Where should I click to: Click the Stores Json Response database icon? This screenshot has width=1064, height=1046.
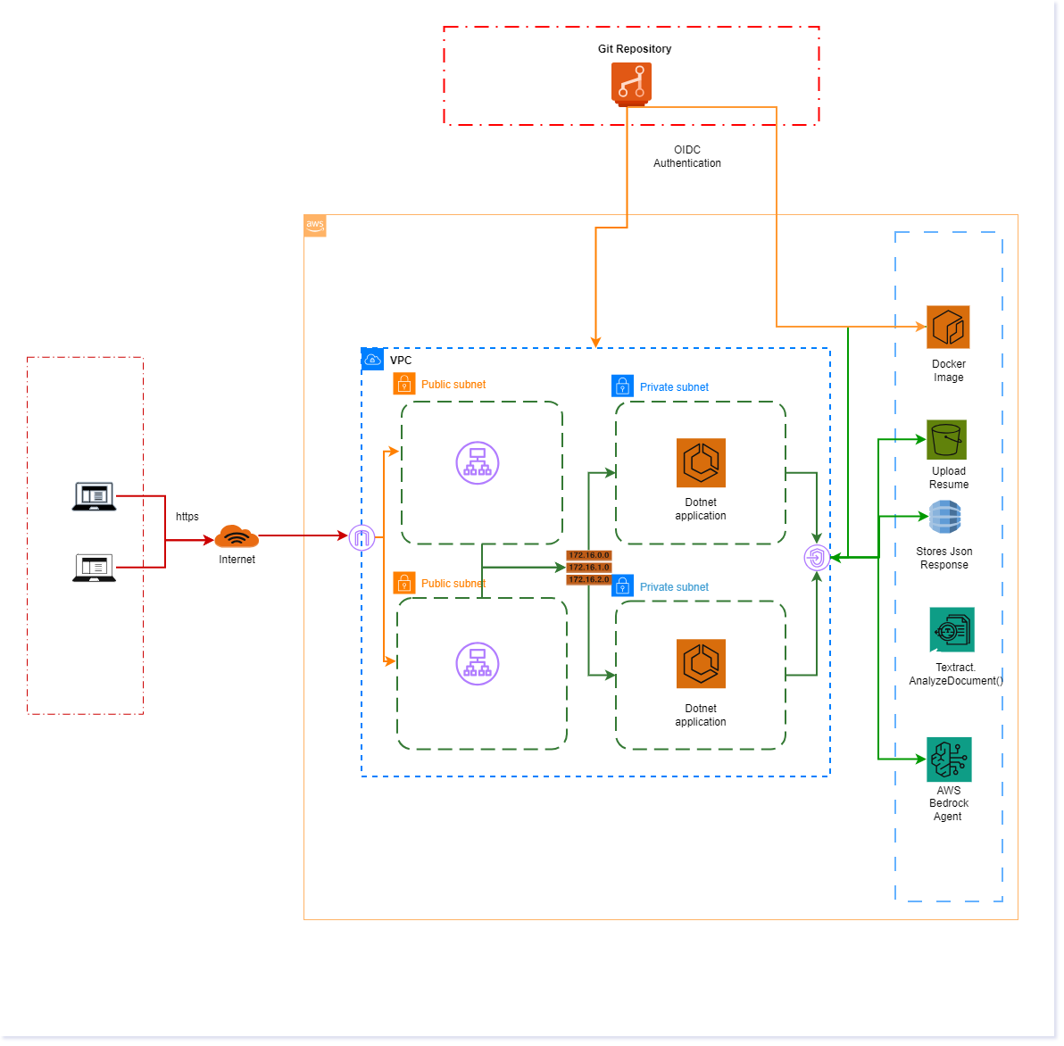tap(944, 519)
